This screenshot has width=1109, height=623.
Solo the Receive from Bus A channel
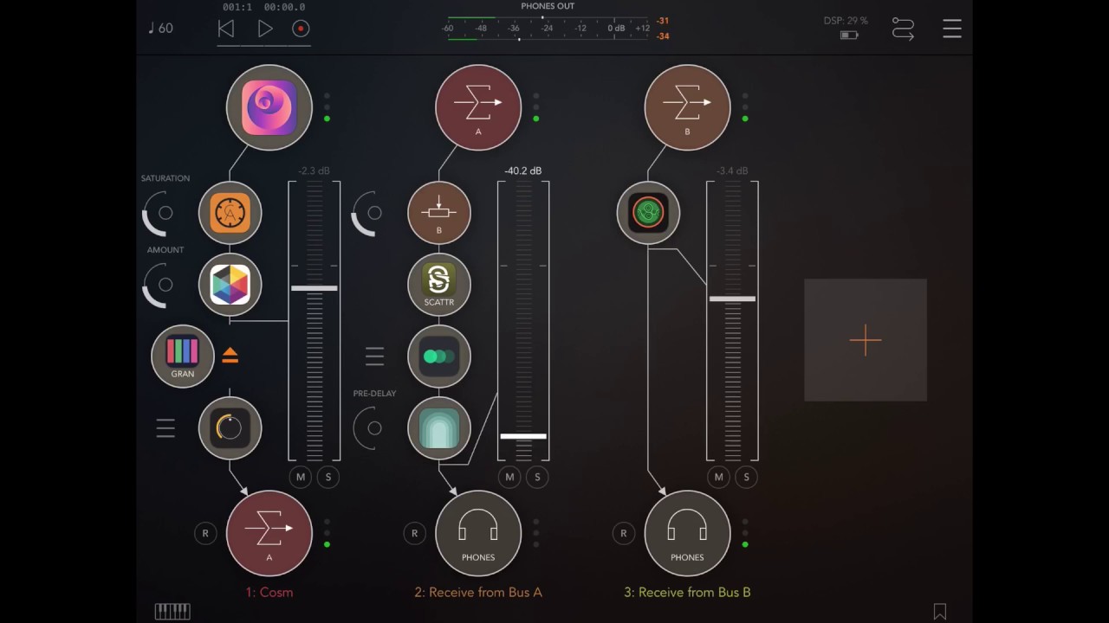click(537, 477)
